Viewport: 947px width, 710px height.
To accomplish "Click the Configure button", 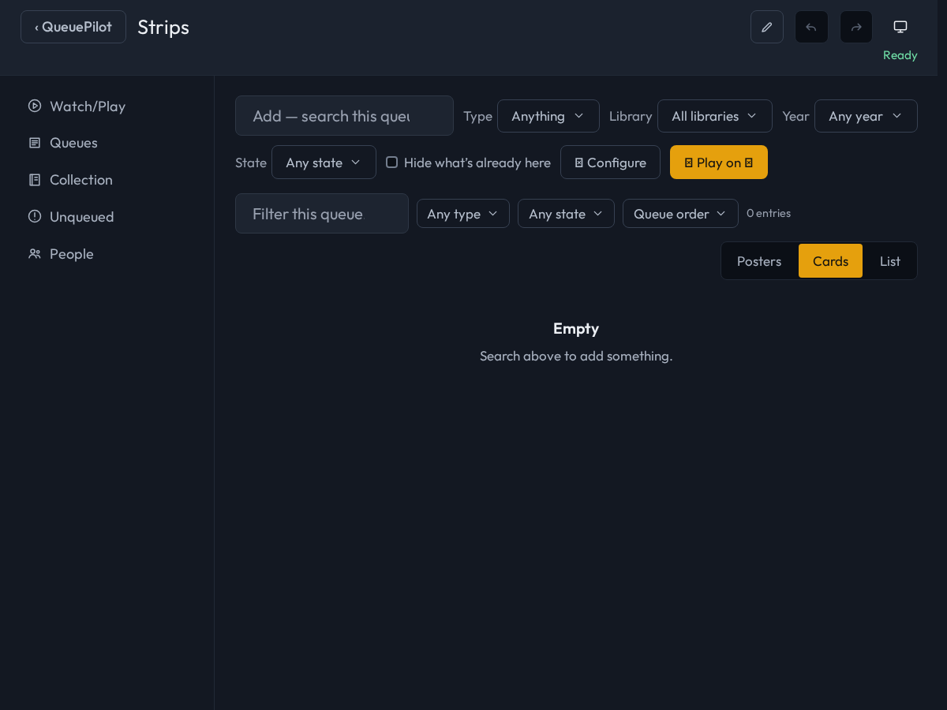I will [610, 163].
